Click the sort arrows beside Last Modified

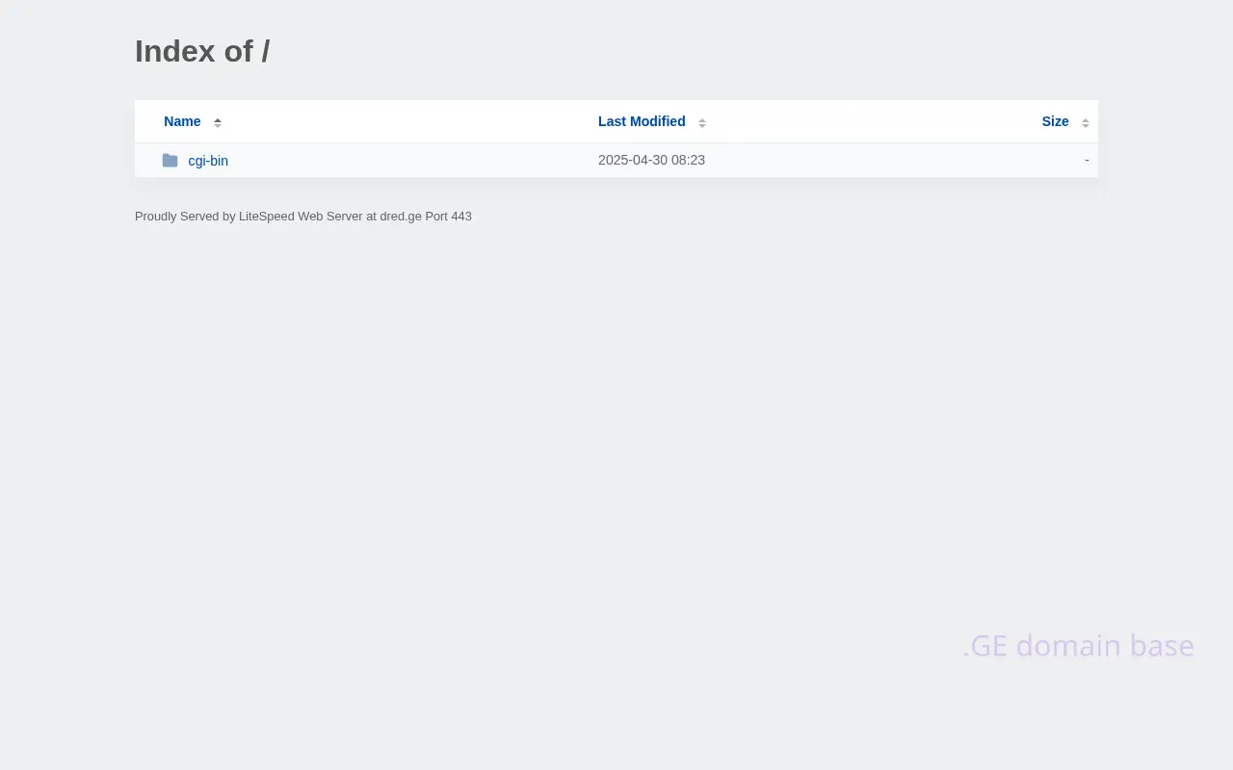[702, 122]
